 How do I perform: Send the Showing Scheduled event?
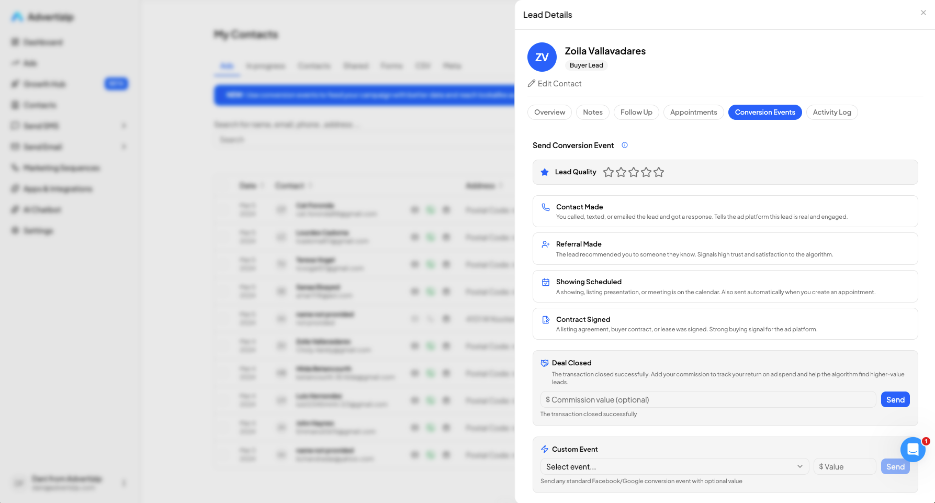(x=725, y=286)
